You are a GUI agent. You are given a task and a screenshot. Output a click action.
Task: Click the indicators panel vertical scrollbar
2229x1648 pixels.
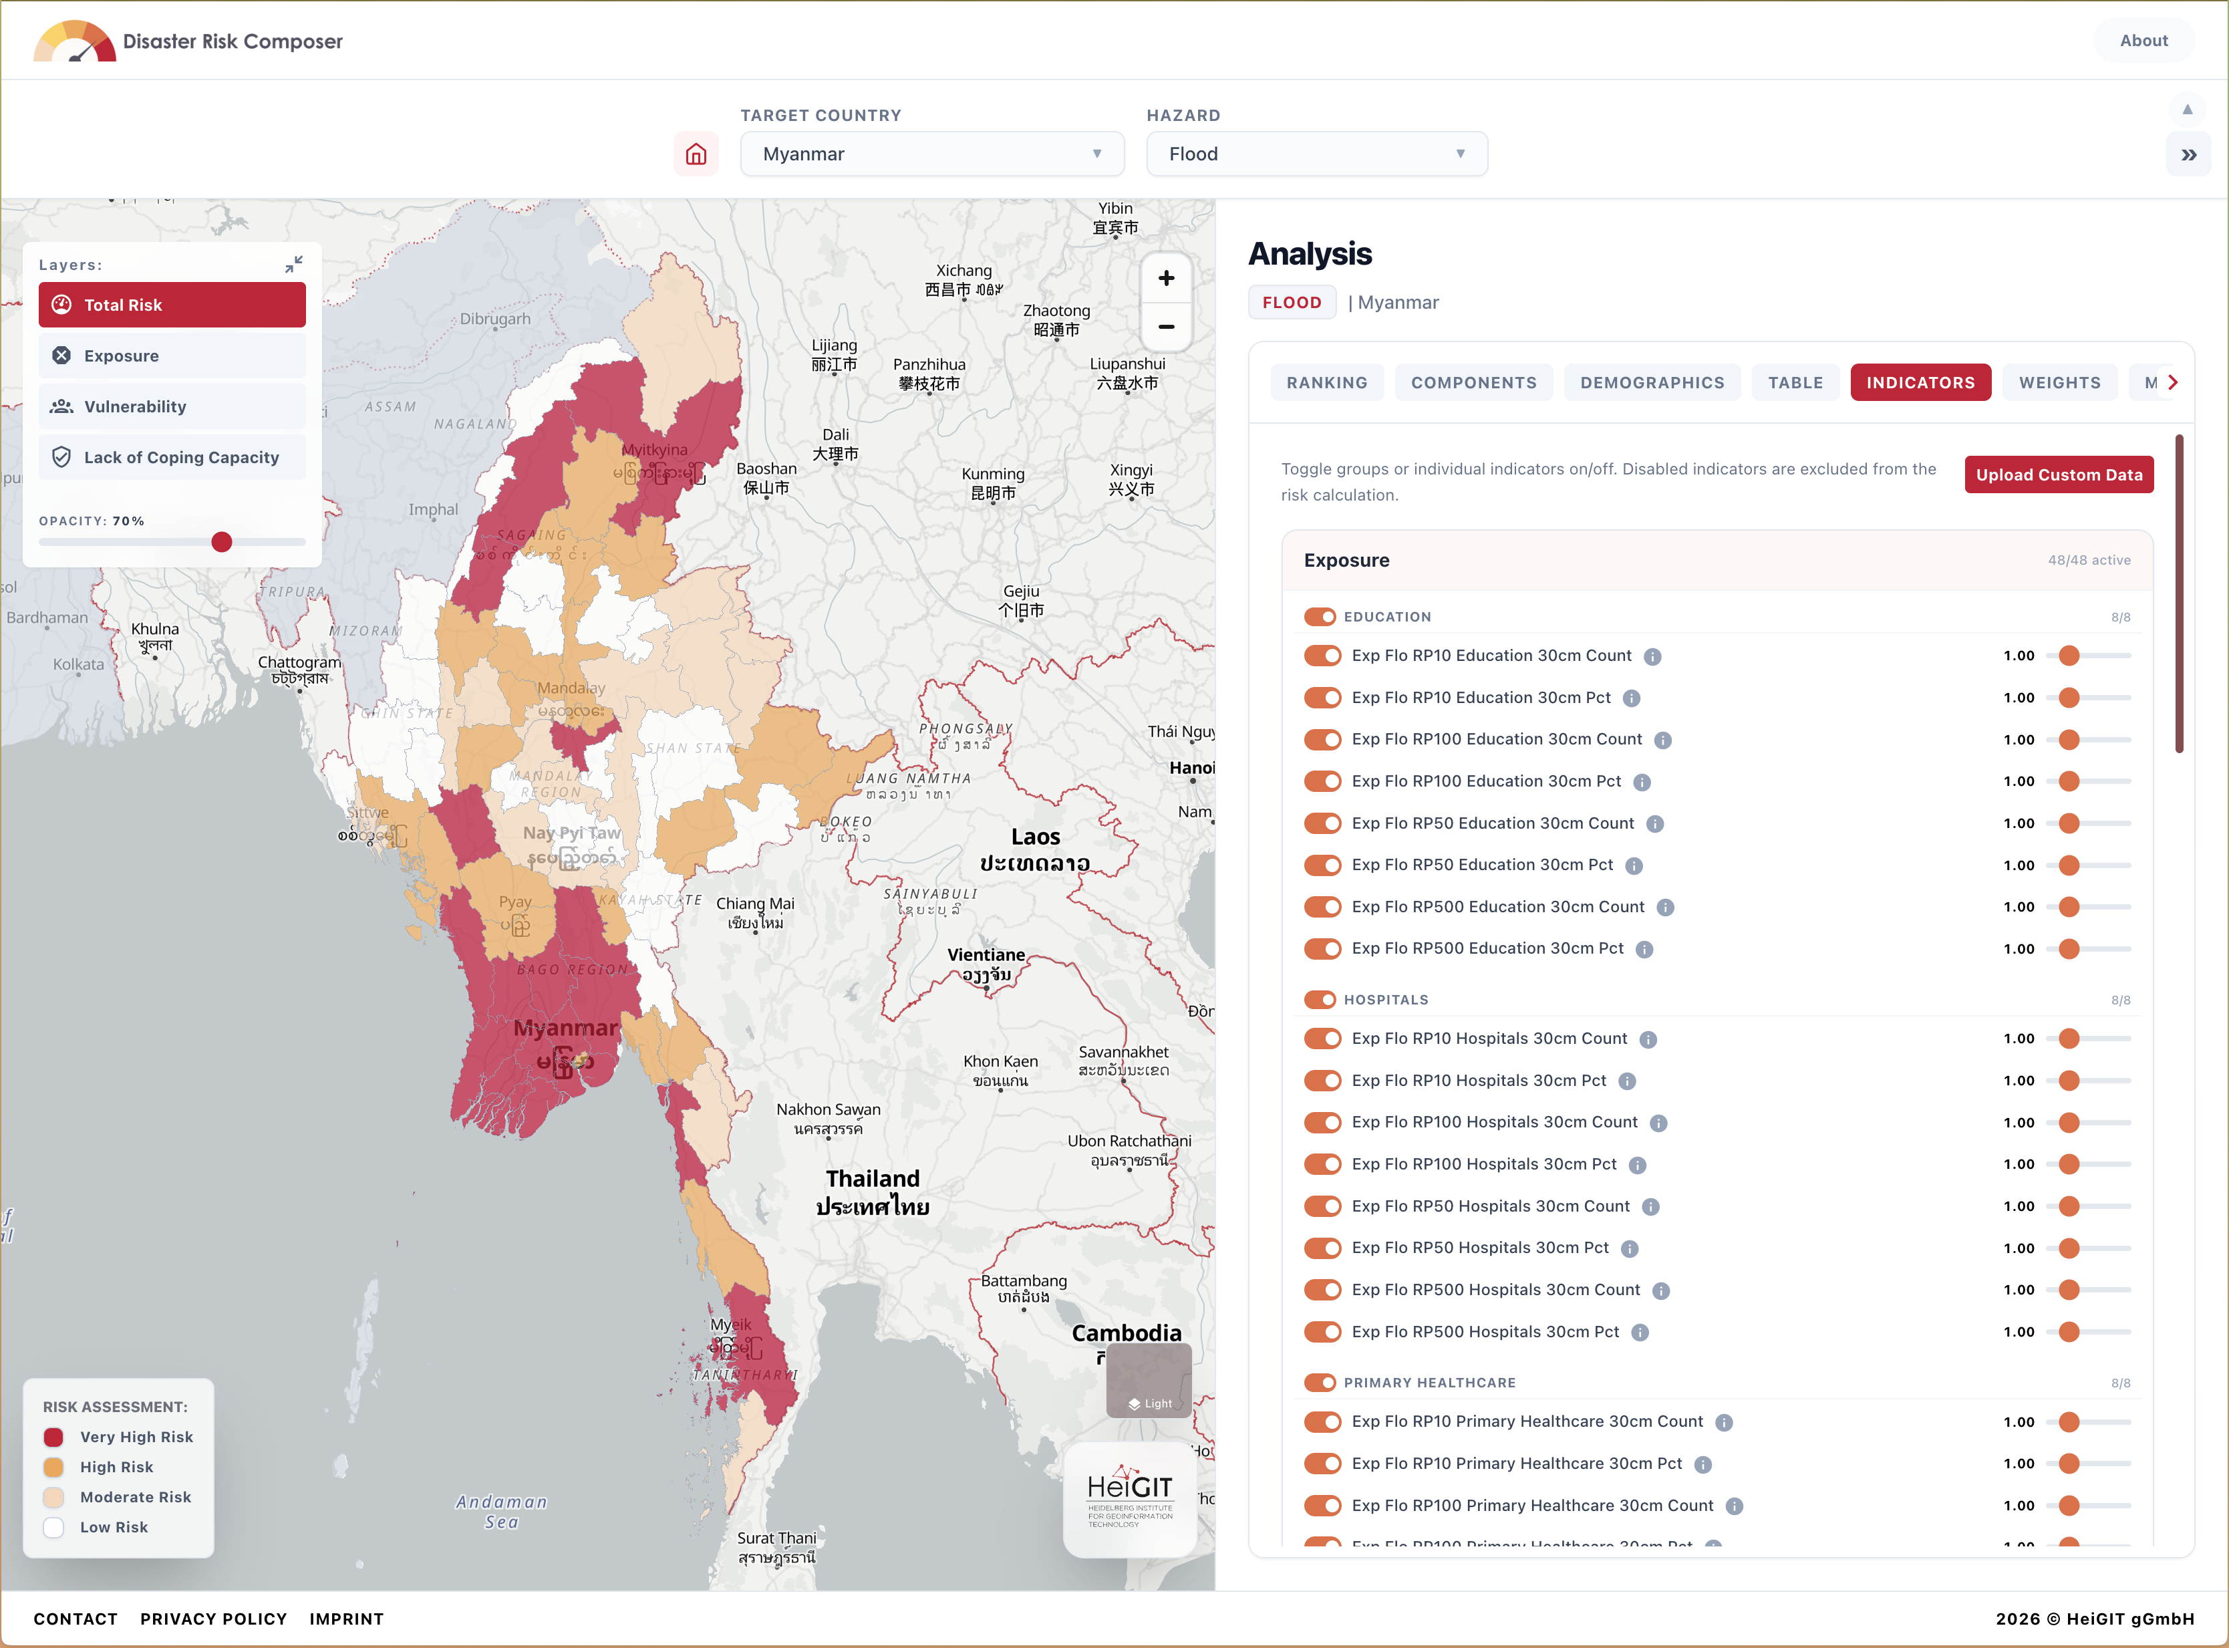pos(2179,593)
